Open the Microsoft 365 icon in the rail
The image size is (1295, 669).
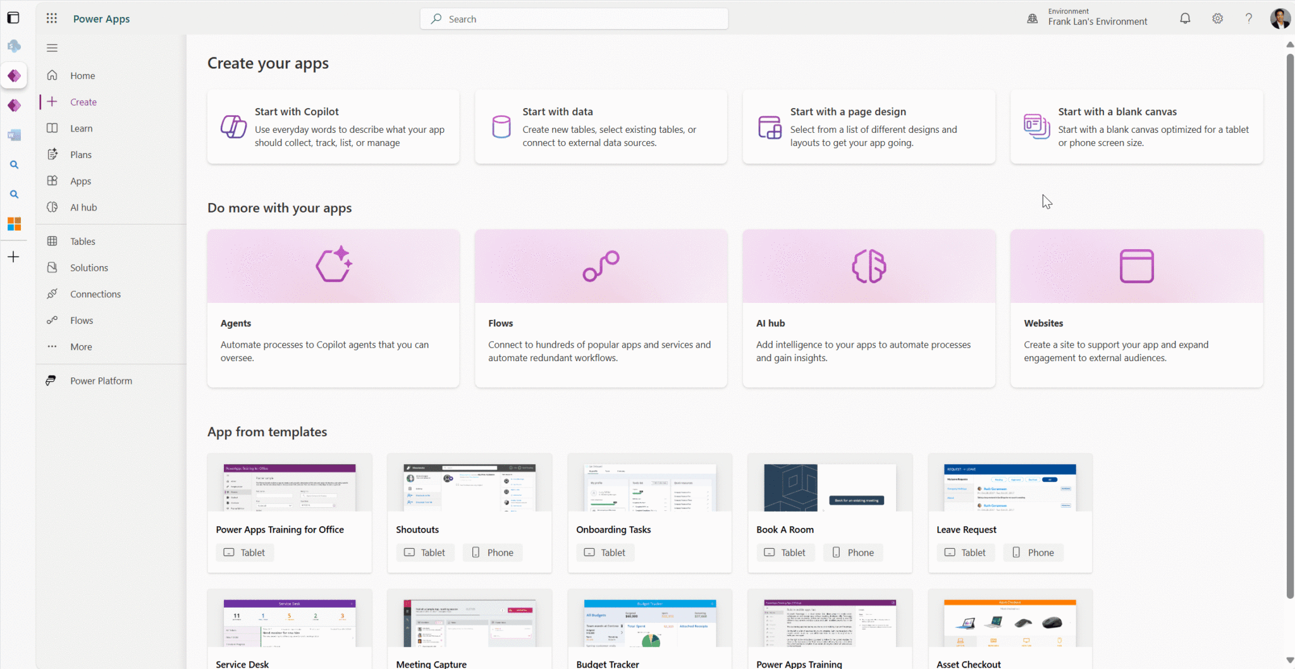(x=14, y=224)
